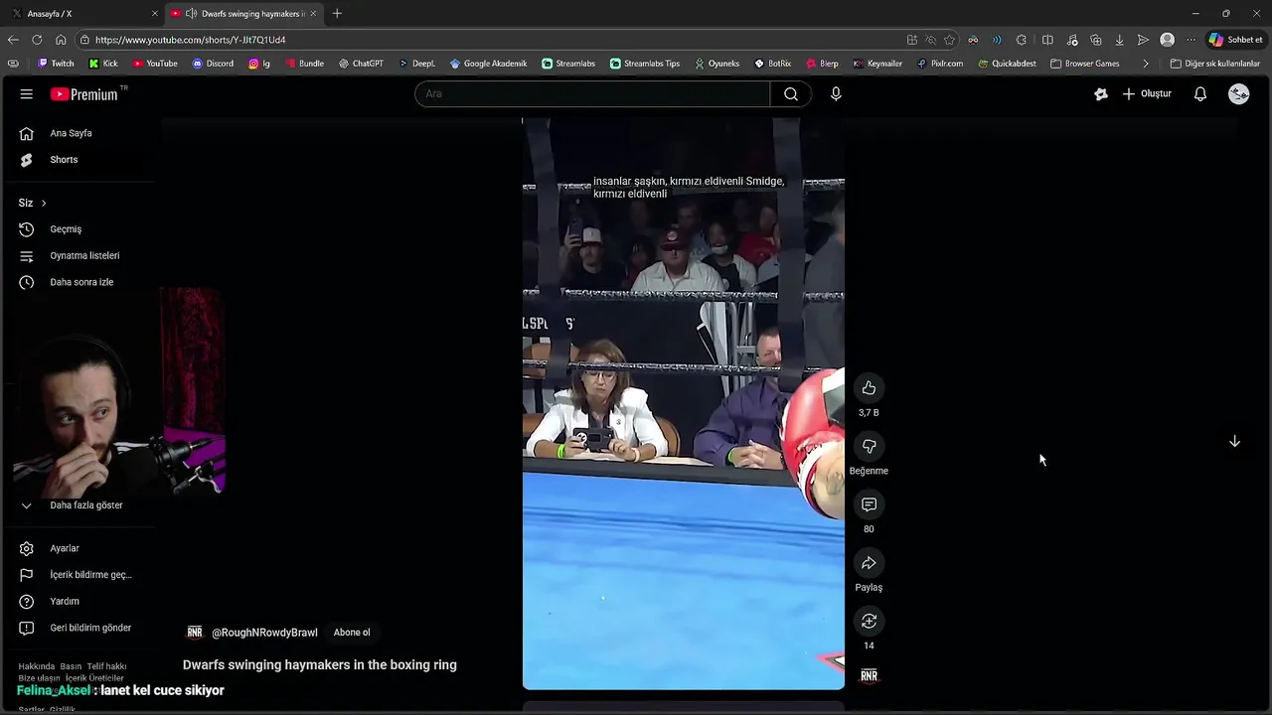Click the browser address bar URL
1272x715 pixels.
[191, 40]
